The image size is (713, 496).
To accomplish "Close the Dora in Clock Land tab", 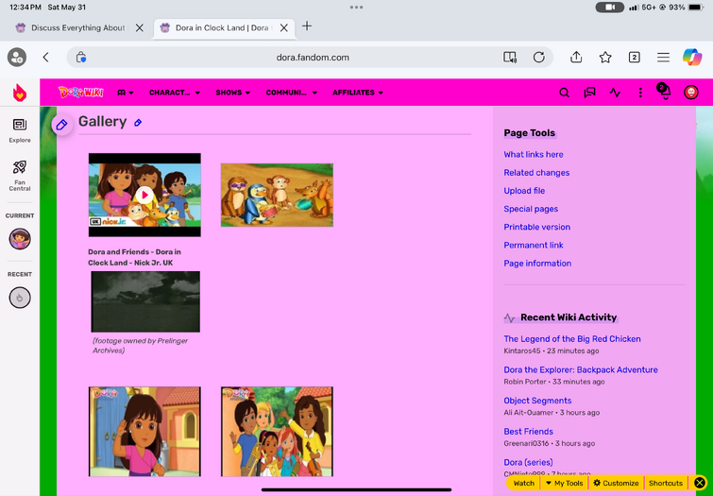I will point(283,27).
